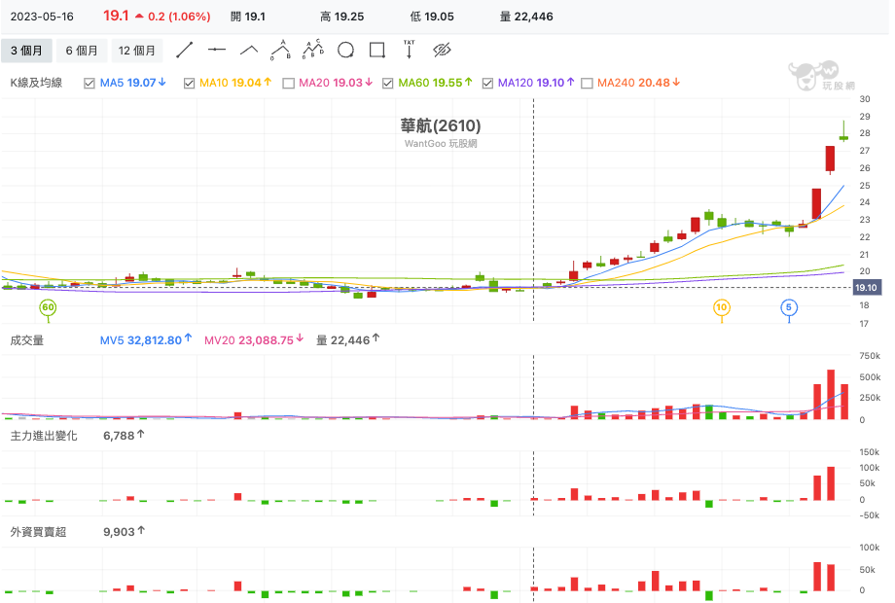Select the angle line drawing tool
This screenshot has height=603, width=895.
pos(249,51)
